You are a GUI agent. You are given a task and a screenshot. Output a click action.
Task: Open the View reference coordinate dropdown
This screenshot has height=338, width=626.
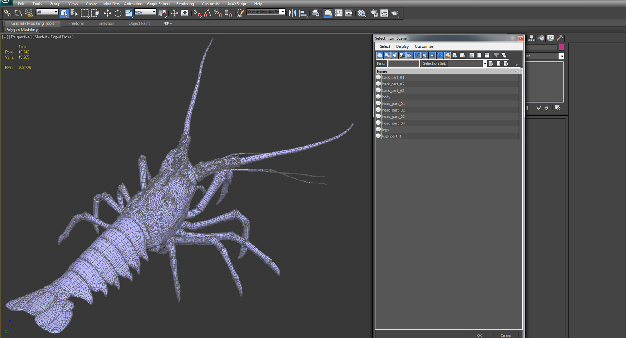145,12
